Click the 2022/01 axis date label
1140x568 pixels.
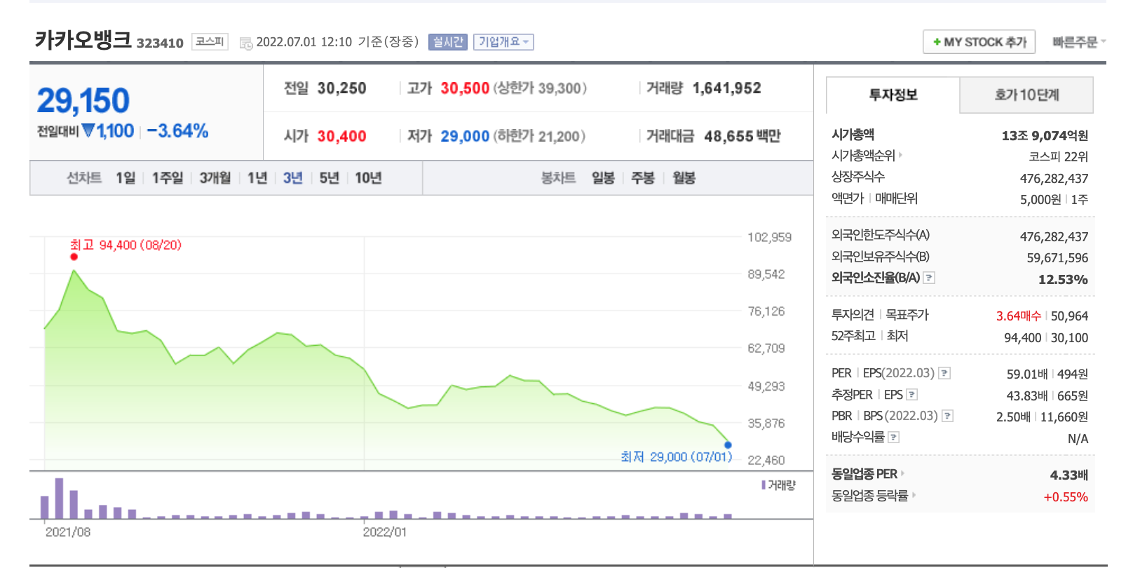384,532
